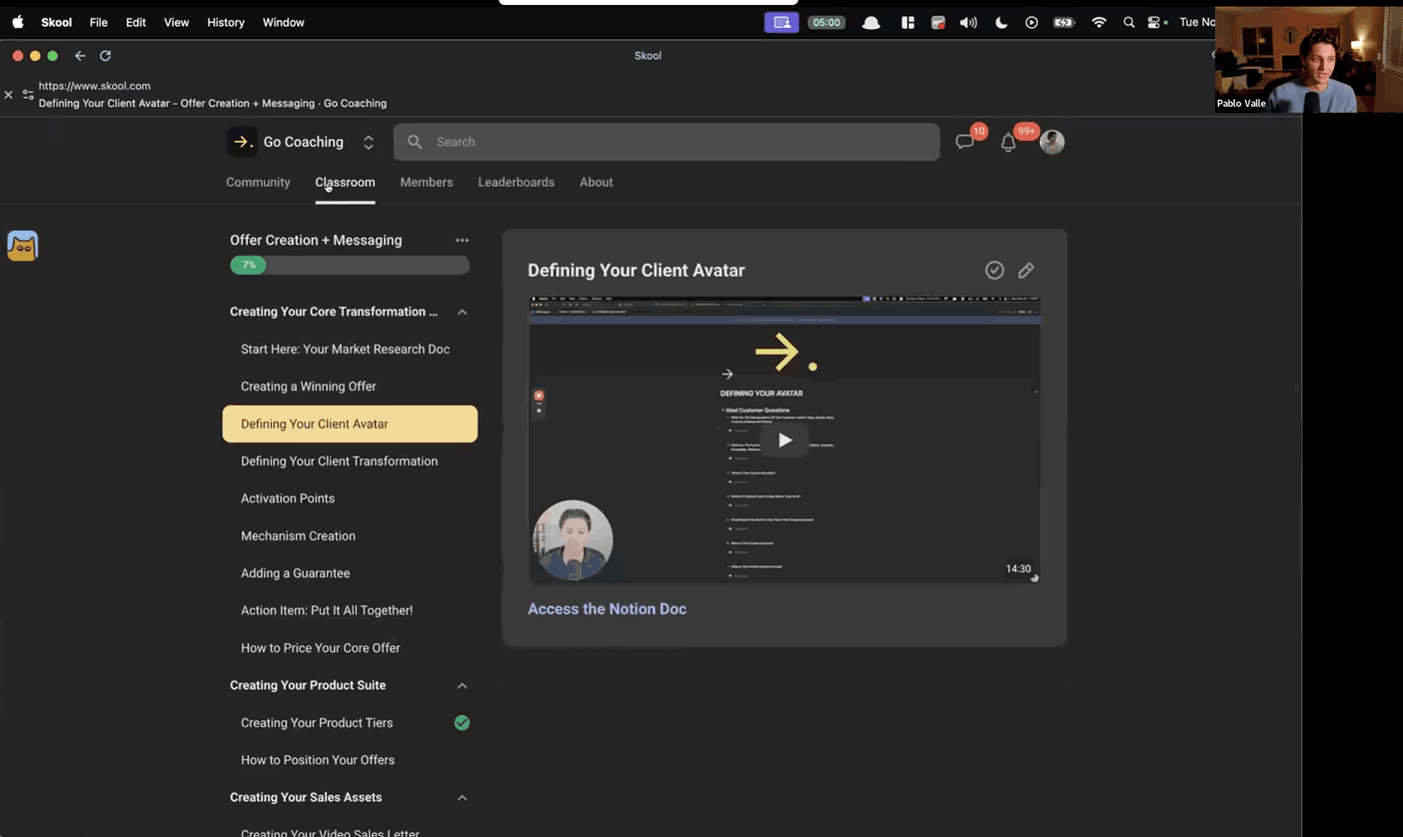
Task: Open chat messages with 10 badge
Action: coord(964,142)
